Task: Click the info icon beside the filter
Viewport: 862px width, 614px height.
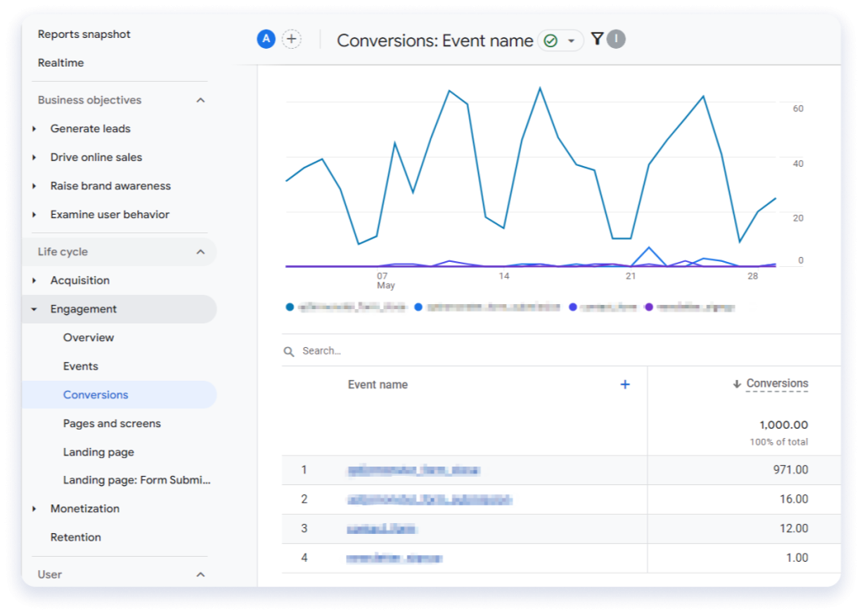Action: pyautogui.click(x=618, y=39)
